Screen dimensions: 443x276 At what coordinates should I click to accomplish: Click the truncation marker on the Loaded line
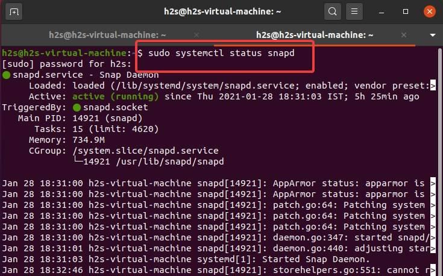click(433, 86)
